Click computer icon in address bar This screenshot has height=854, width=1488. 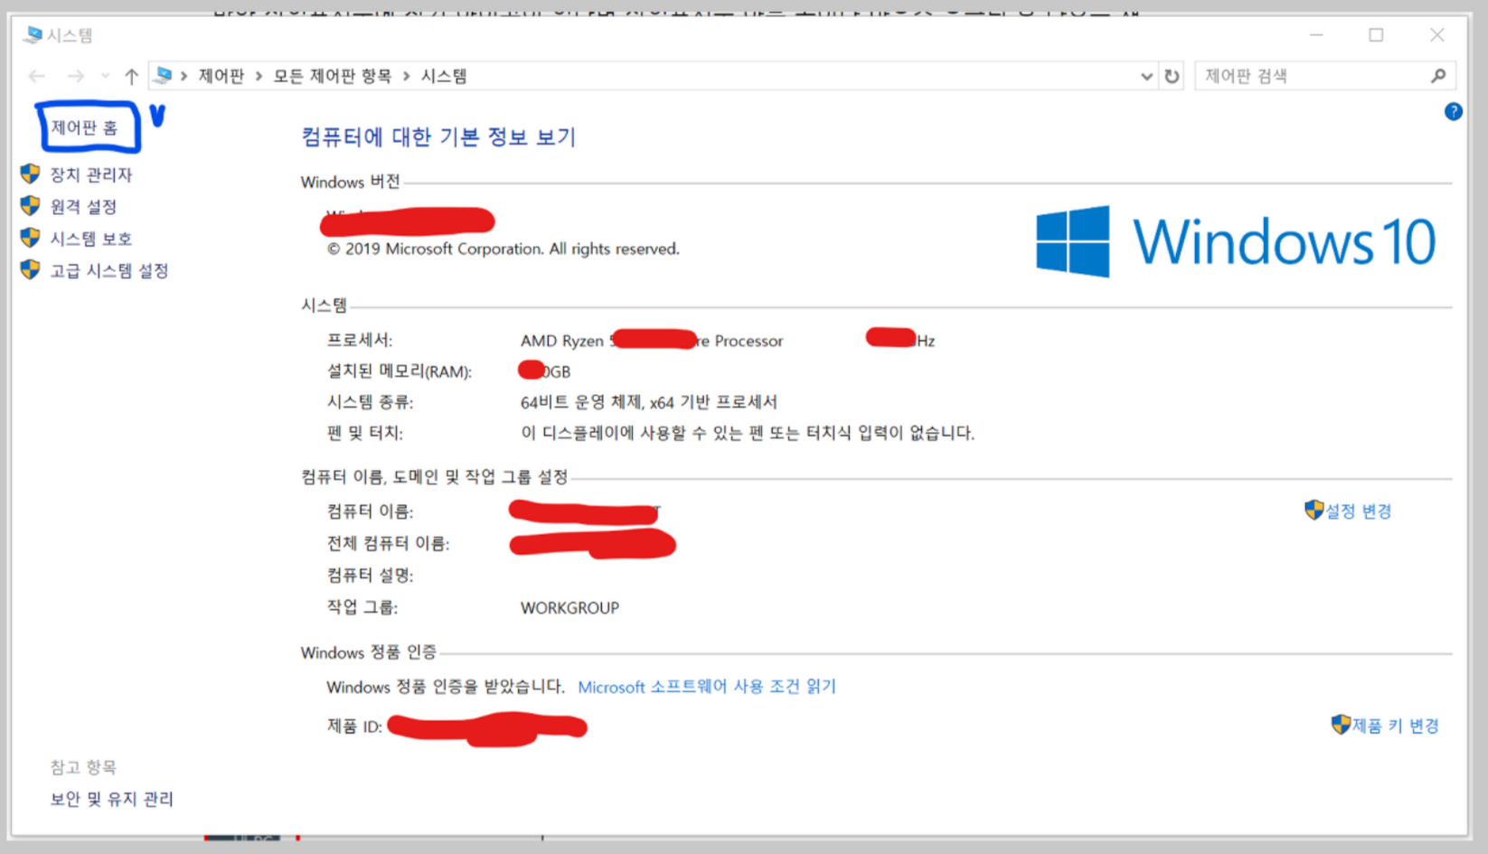tap(163, 75)
